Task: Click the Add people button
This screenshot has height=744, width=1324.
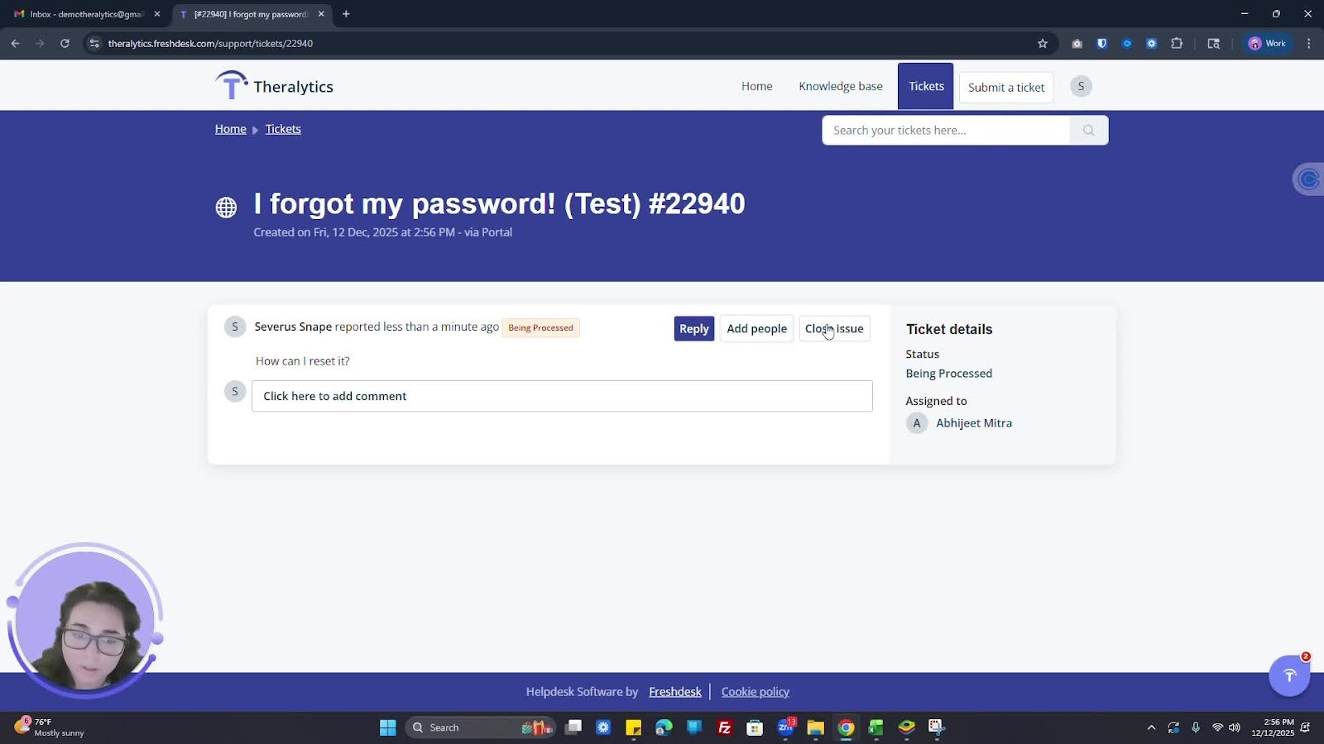Action: pos(756,328)
